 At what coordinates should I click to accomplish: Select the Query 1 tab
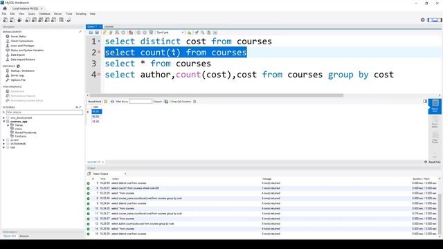pyautogui.click(x=94, y=26)
